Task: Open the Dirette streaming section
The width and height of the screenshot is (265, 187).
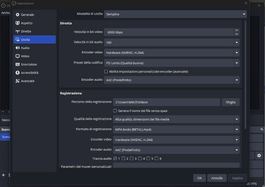Action: click(x=26, y=31)
